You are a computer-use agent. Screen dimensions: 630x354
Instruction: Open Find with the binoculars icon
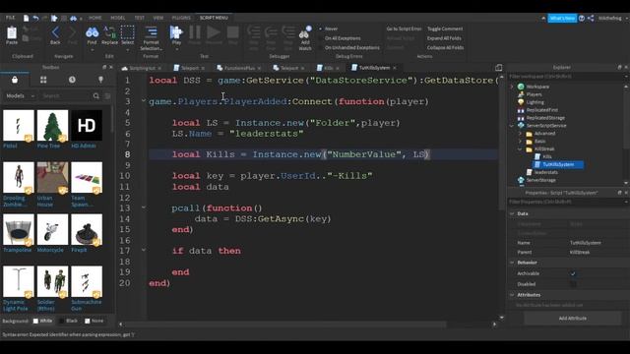[x=92, y=32]
